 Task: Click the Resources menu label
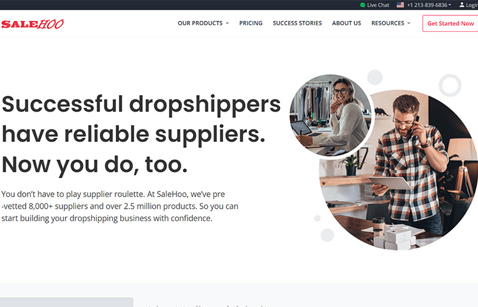click(387, 23)
